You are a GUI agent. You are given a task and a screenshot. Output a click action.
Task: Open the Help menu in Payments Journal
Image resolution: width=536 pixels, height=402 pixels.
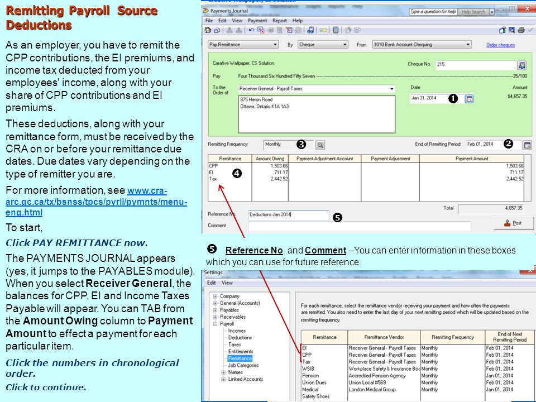[x=298, y=21]
